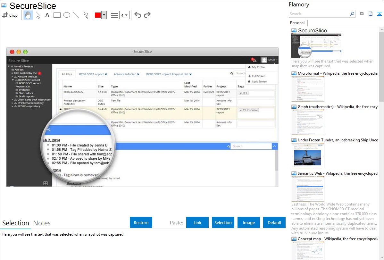Open the color picker dropdown arrow
384x260 pixels.
point(104,15)
